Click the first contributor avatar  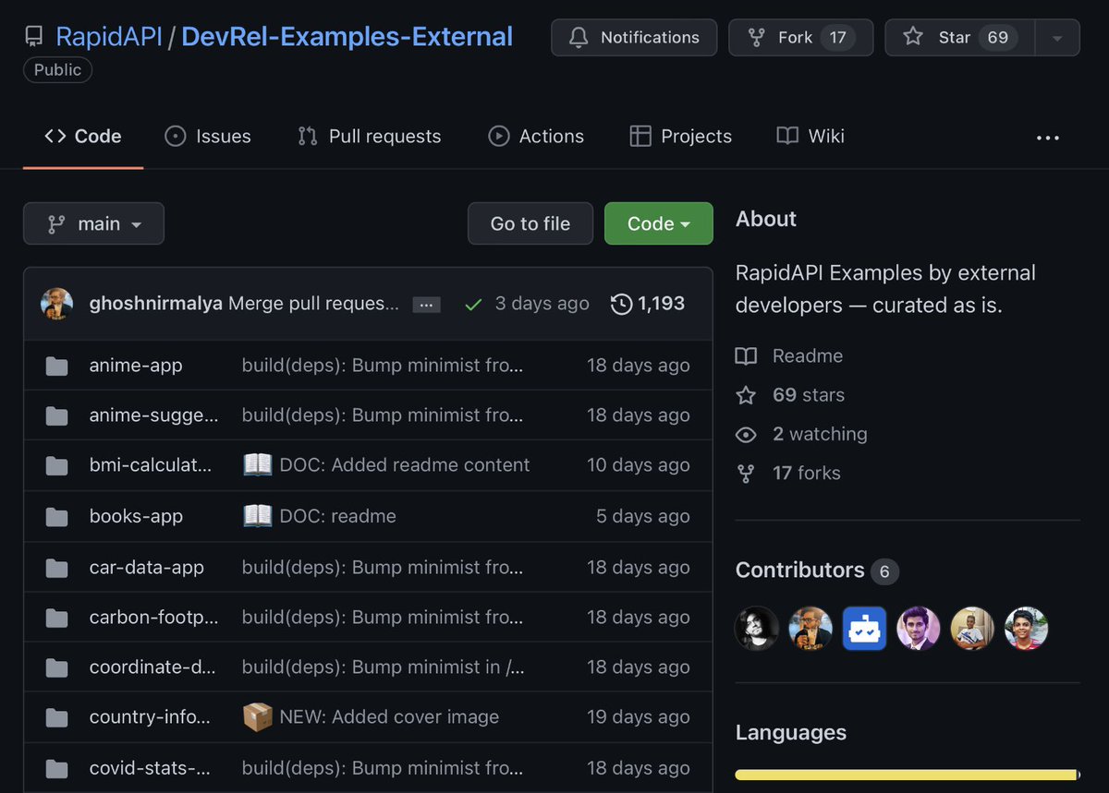(757, 629)
